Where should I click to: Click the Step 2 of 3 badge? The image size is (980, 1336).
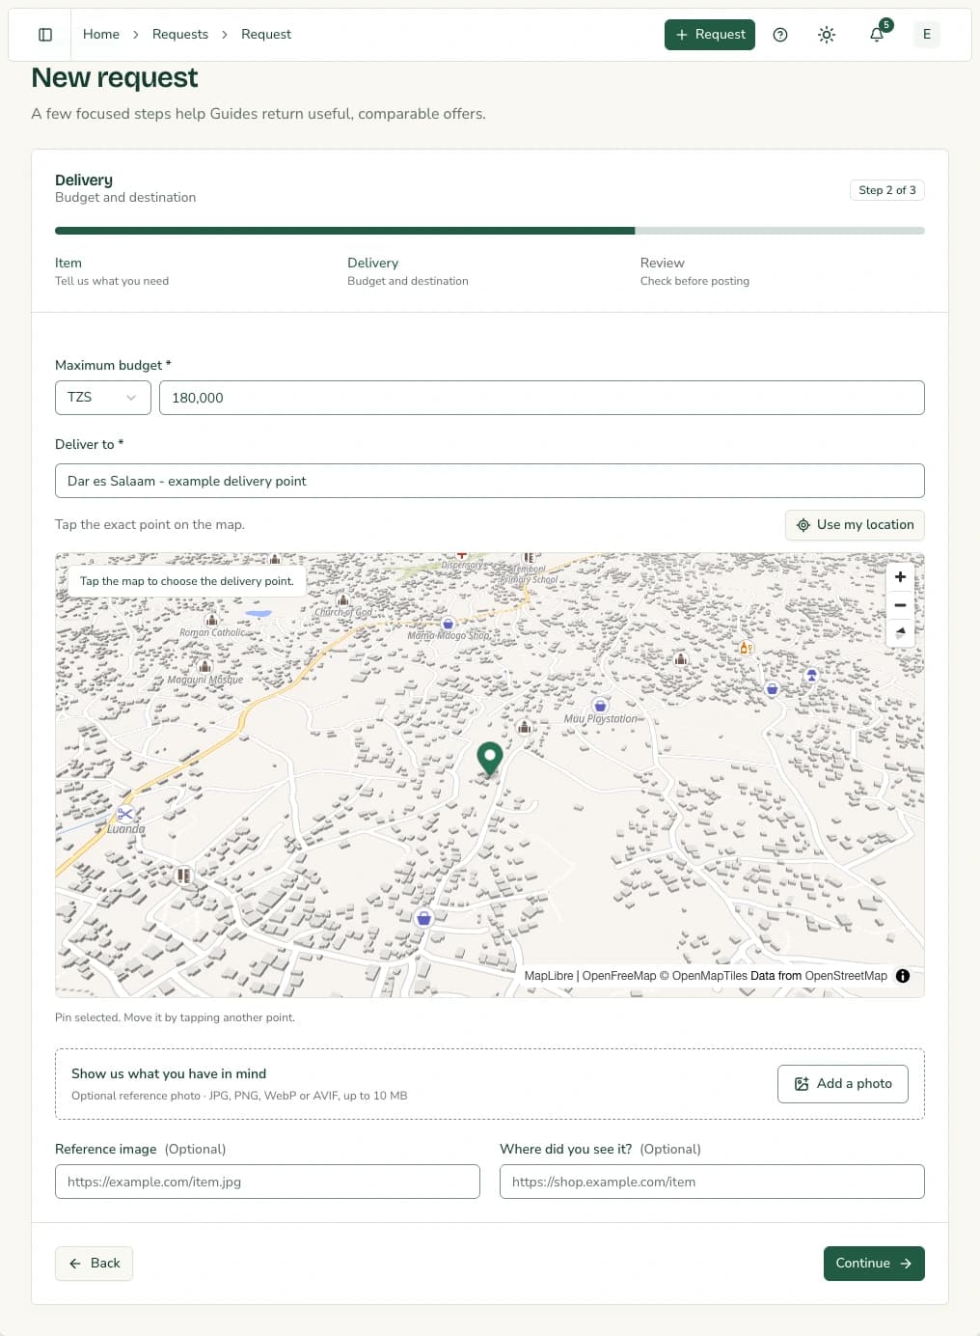887,190
